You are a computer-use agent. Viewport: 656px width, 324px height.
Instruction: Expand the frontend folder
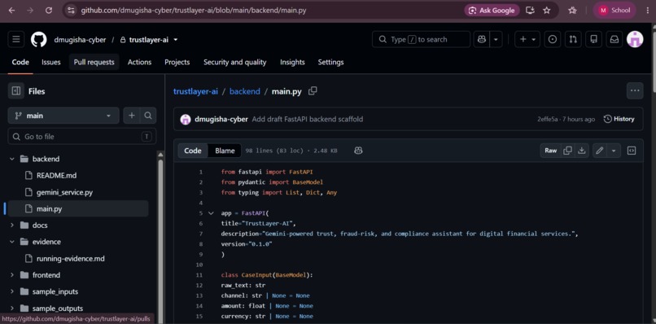(11, 275)
